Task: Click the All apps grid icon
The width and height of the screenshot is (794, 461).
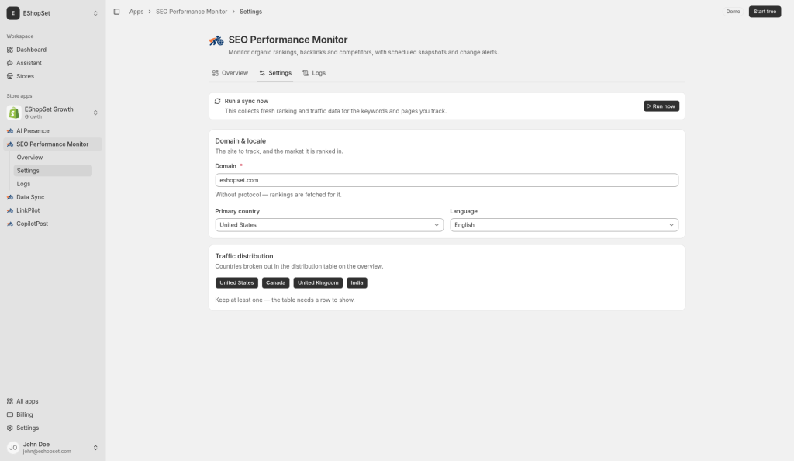Action: [x=9, y=401]
